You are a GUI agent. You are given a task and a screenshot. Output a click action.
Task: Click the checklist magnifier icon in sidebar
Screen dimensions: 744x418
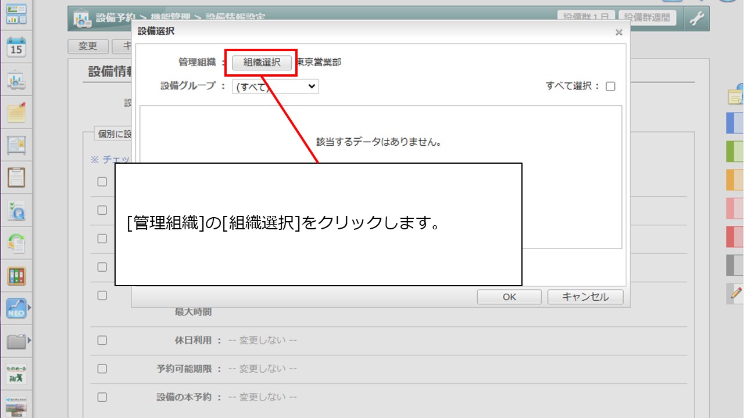pos(16,210)
